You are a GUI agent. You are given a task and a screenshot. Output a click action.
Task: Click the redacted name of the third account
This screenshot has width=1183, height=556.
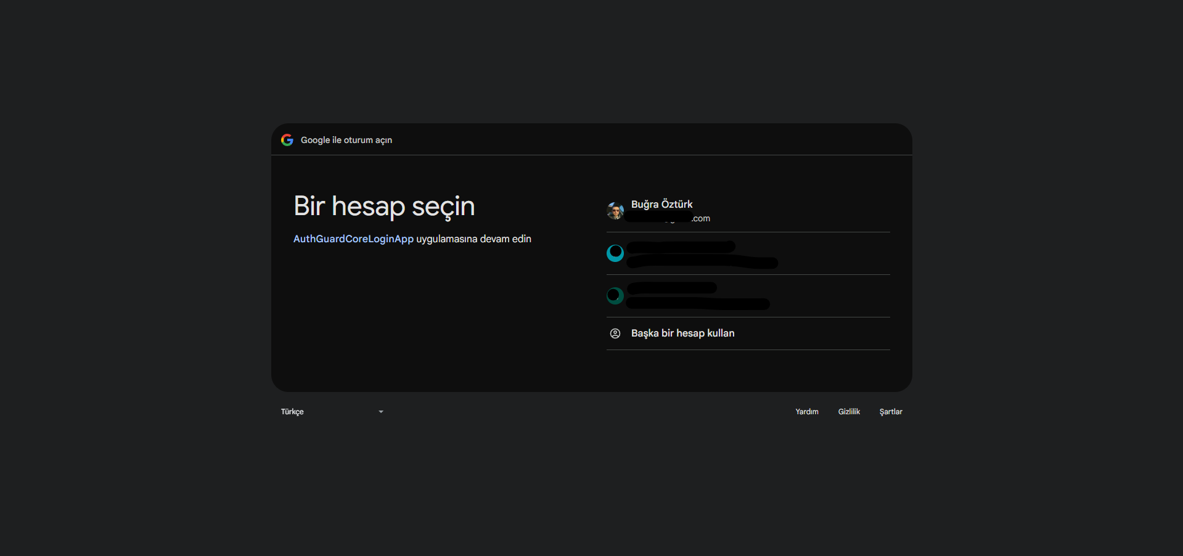pyautogui.click(x=672, y=288)
